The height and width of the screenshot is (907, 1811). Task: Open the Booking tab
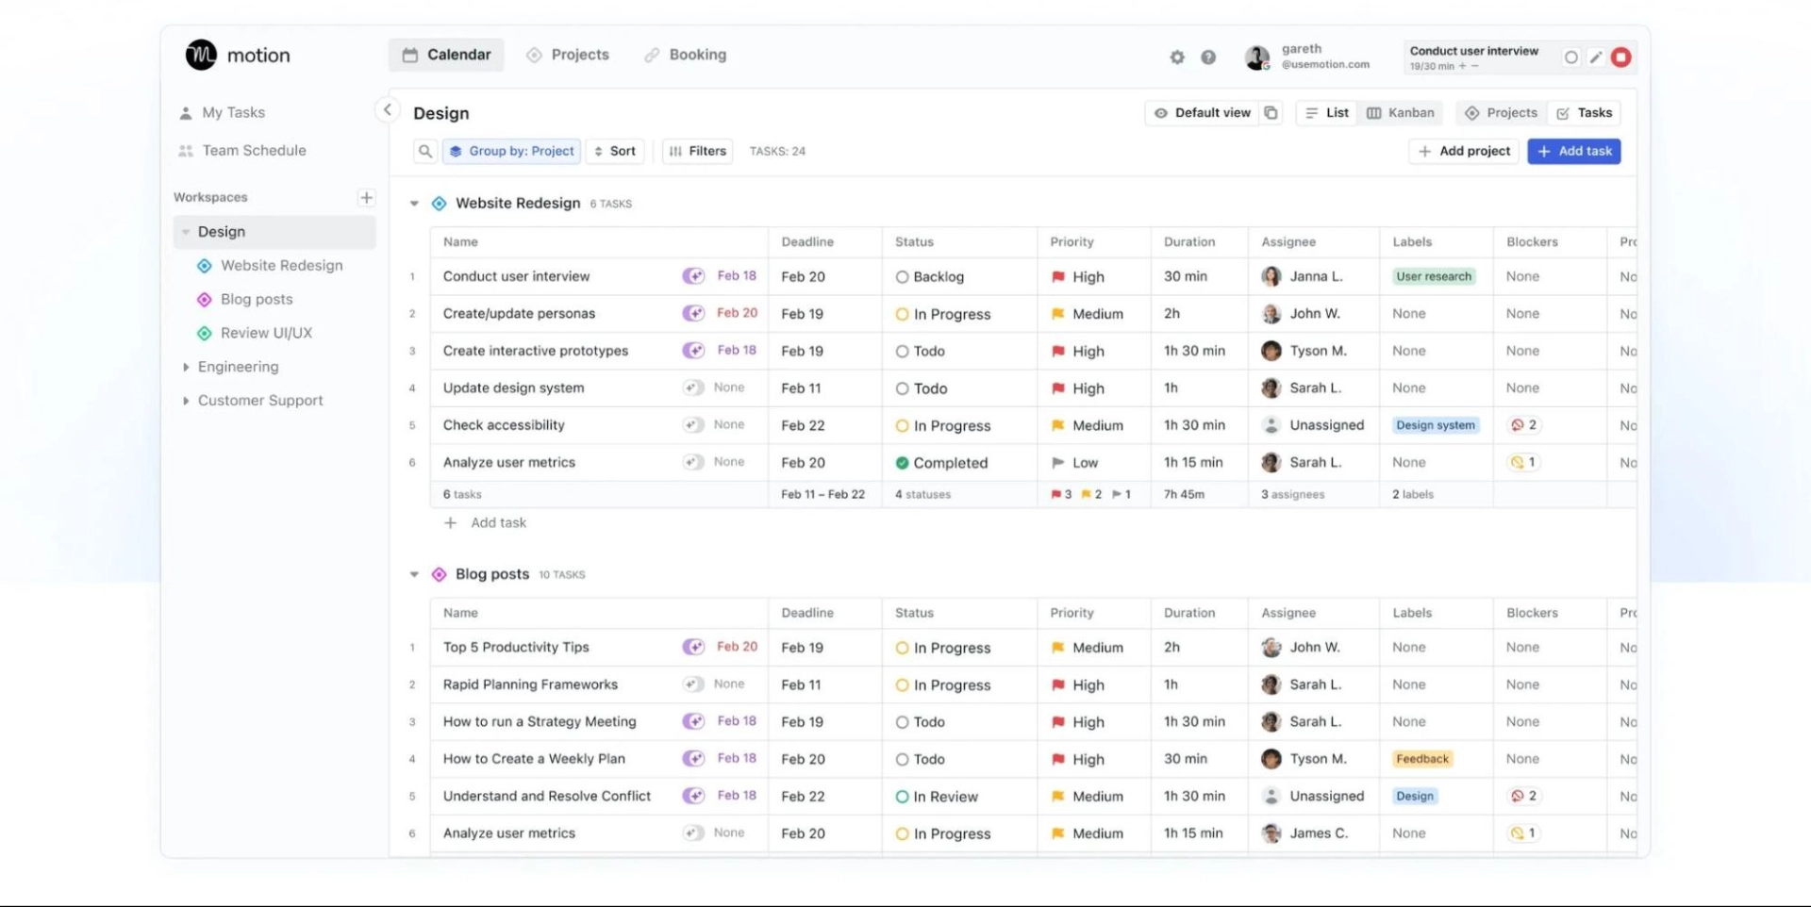(x=686, y=55)
